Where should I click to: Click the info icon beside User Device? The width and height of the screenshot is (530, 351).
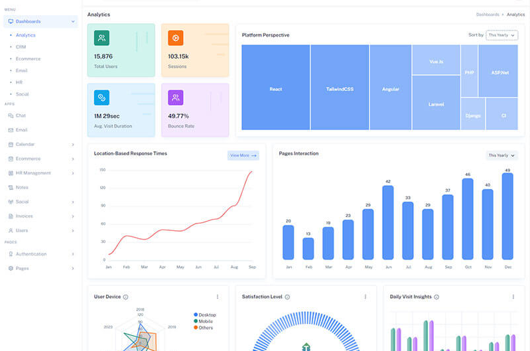pos(125,297)
